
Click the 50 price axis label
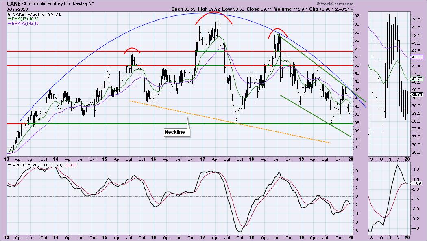pos(356,65)
